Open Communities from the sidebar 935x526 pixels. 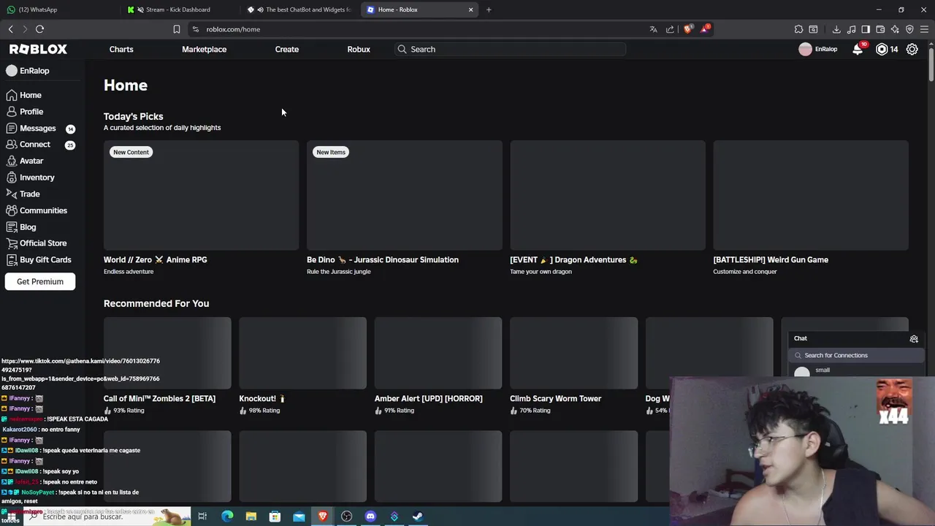[37, 210]
